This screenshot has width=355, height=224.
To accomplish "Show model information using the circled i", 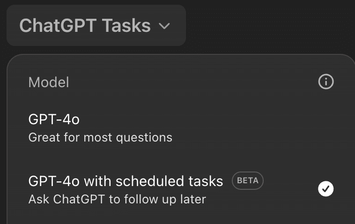I will 325,82.
